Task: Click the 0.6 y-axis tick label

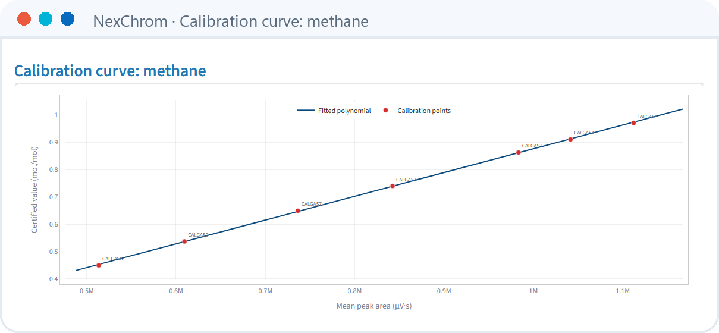Action: (53, 224)
